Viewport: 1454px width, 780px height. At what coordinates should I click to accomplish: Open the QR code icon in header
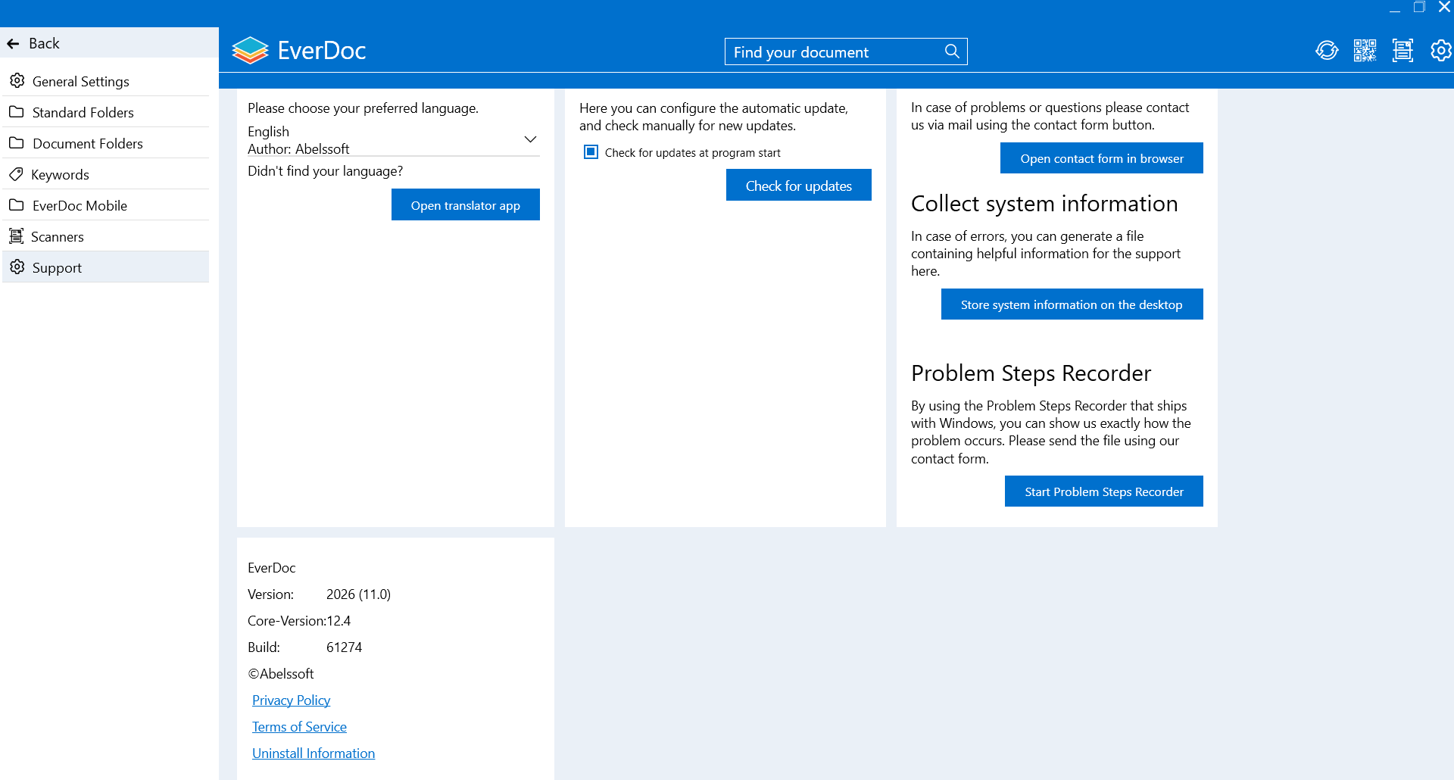pos(1365,51)
